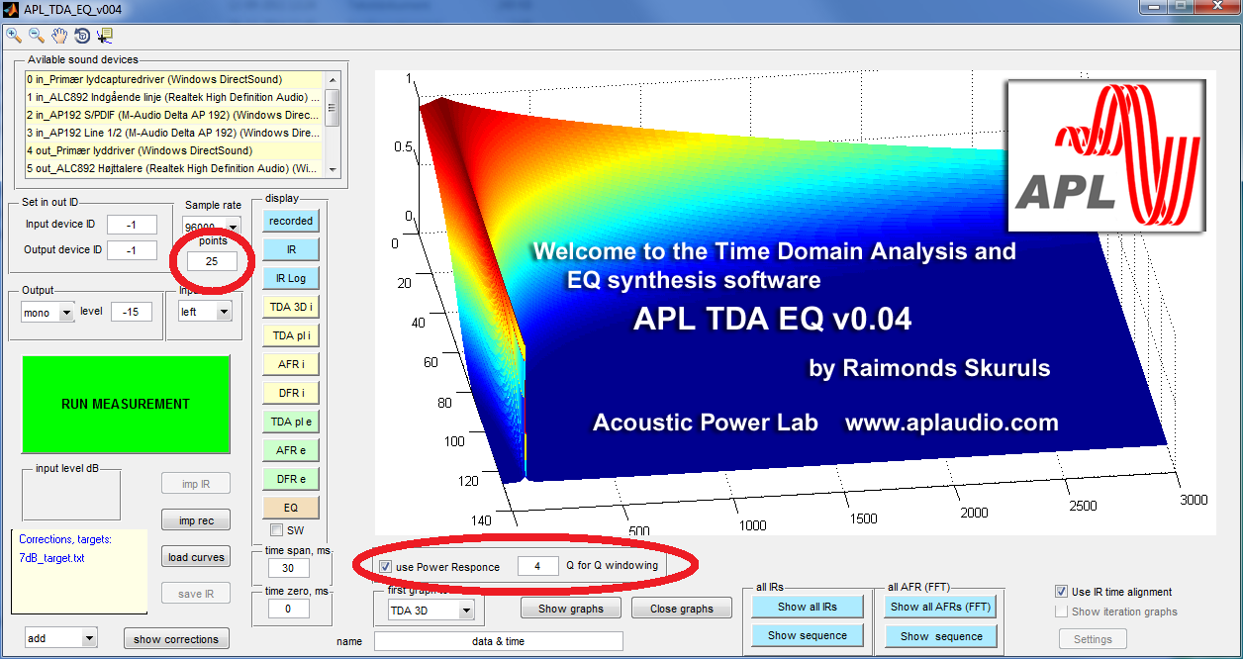Click the IR display button

[x=291, y=249]
